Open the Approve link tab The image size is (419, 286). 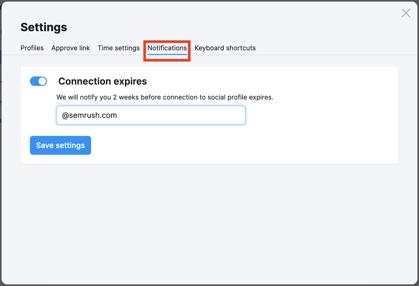pos(71,48)
